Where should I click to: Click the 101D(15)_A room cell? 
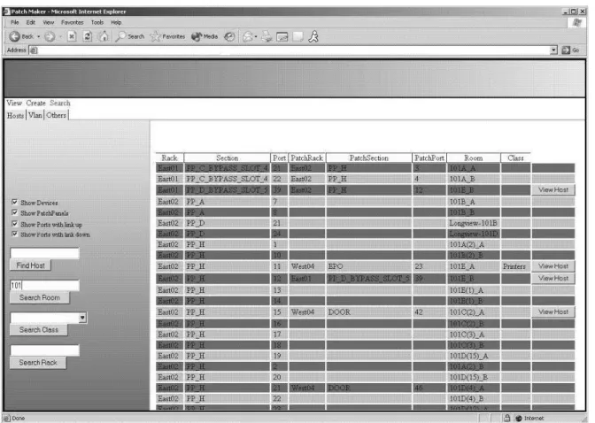(473, 356)
